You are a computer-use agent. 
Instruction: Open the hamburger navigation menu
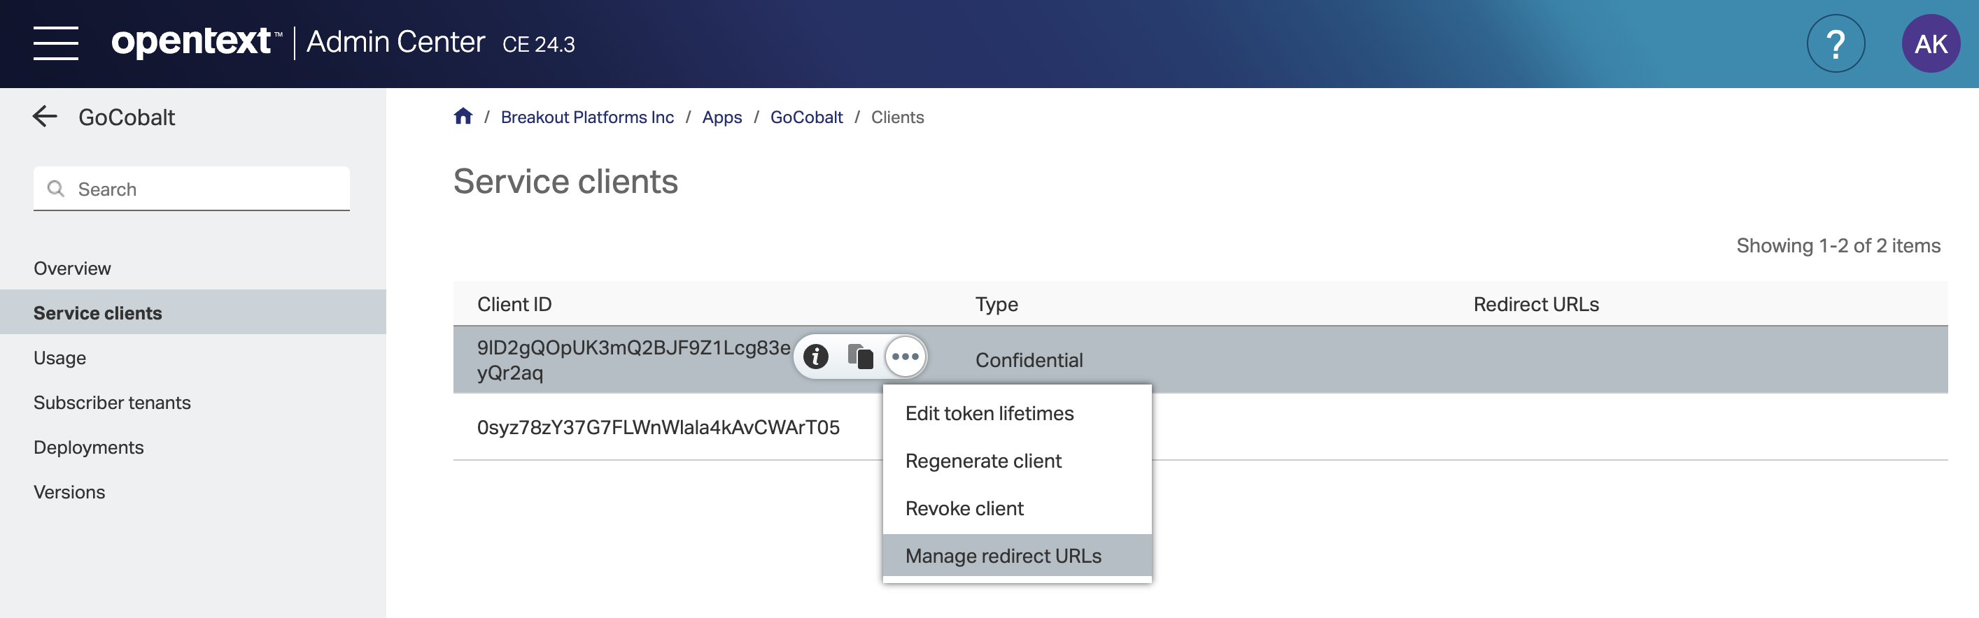55,43
